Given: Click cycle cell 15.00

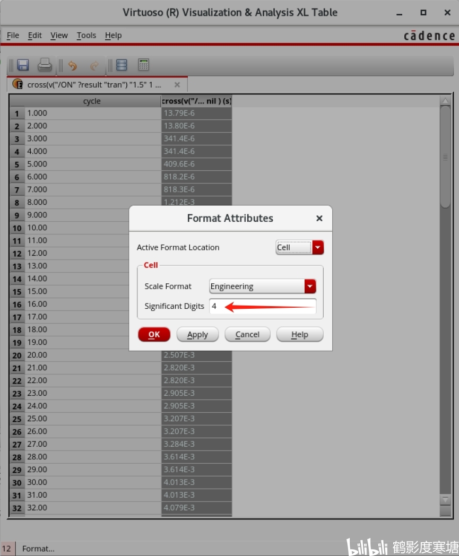Looking at the screenshot, I should (x=76, y=291).
